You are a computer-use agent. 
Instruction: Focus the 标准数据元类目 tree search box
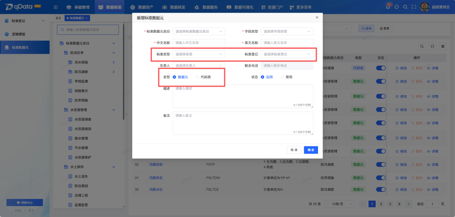(x=88, y=29)
